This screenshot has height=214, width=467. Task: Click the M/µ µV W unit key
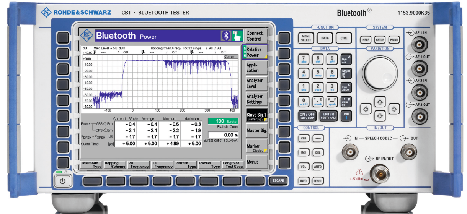pyautogui.click(x=346, y=73)
